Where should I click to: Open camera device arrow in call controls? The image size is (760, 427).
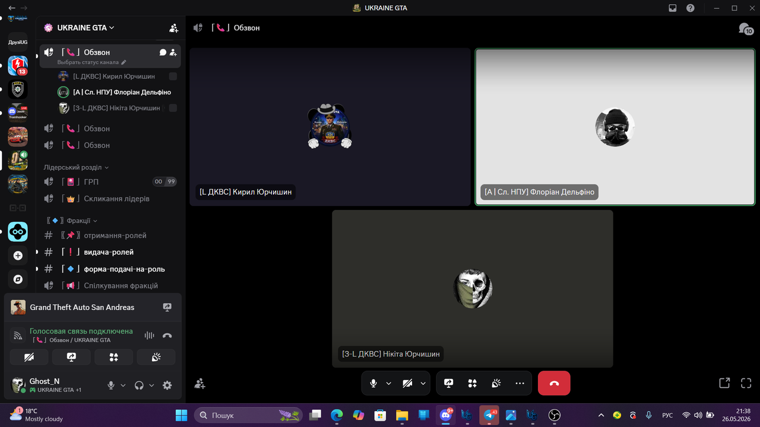[x=423, y=383]
